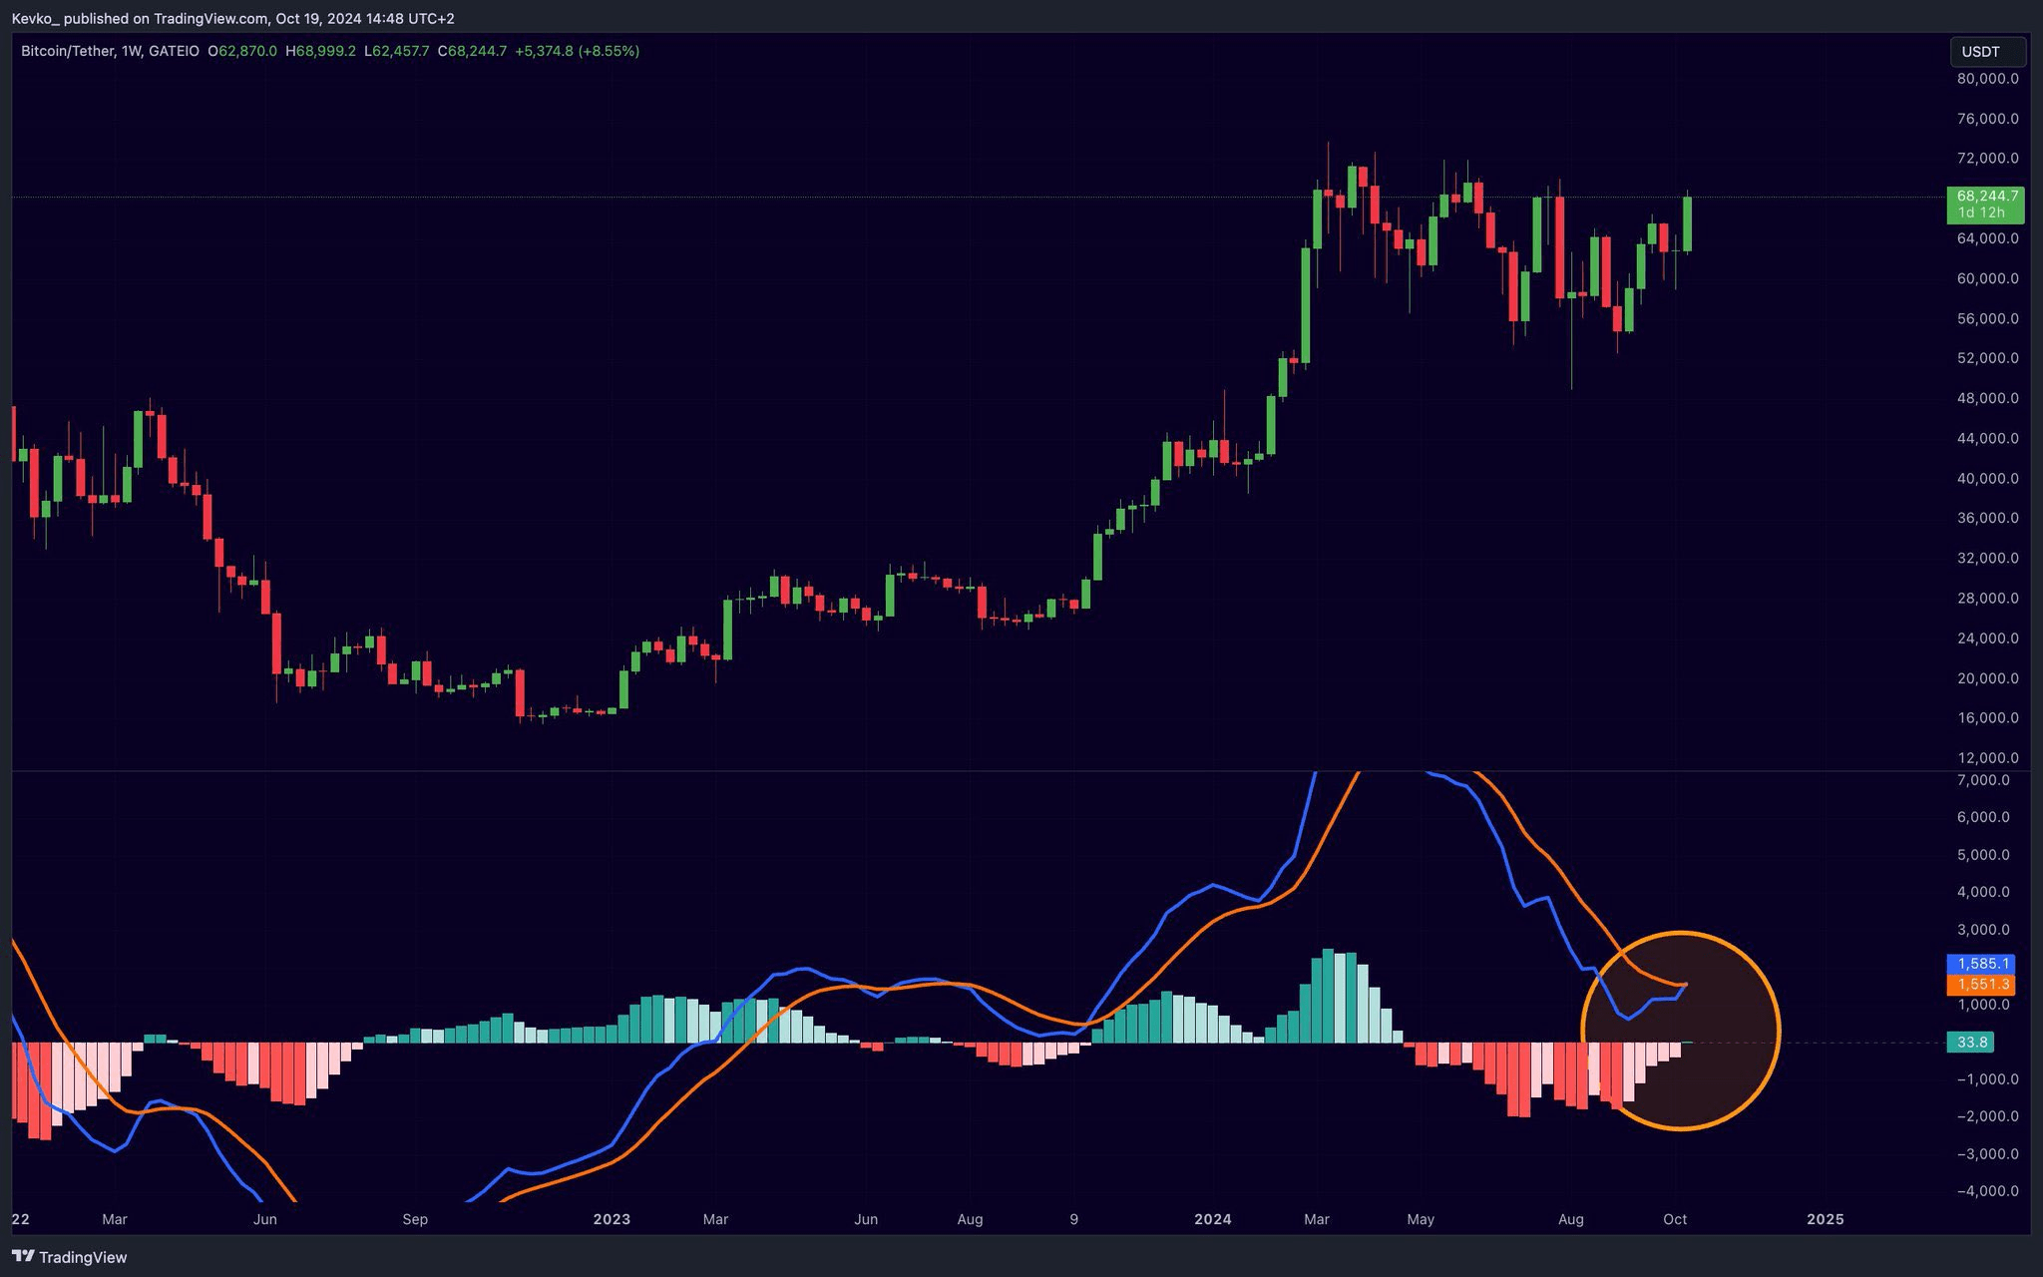The image size is (2043, 1277).
Task: Select the orange 1,551.3 signal value label
Action: 1980,985
